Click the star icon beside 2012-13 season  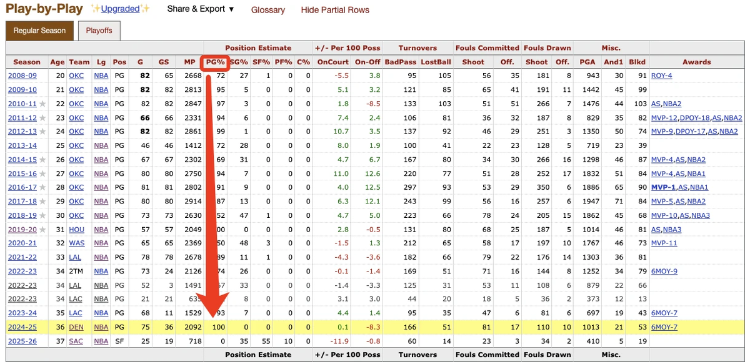pos(43,132)
